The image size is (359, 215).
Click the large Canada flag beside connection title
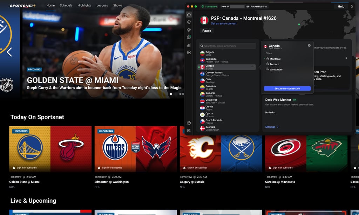[x=204, y=20]
